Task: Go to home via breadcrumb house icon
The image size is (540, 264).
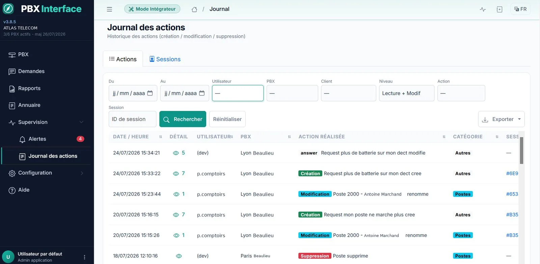Action: point(194,9)
